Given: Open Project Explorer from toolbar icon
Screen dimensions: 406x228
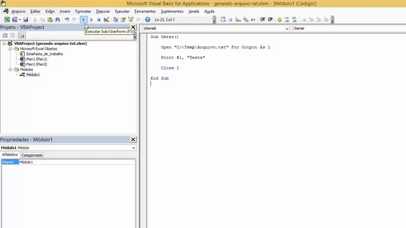Looking at the screenshot, I should pyautogui.click(x=115, y=20).
